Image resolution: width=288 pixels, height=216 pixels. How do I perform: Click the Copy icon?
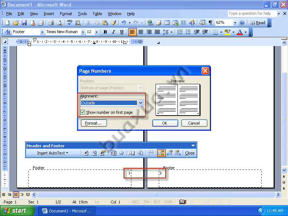[96, 23]
